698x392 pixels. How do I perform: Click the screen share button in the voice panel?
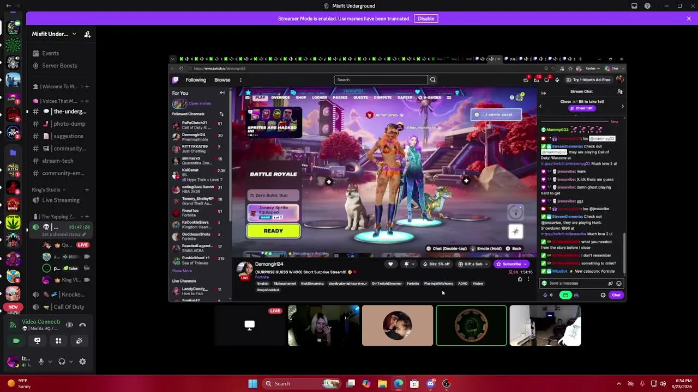[37, 341]
